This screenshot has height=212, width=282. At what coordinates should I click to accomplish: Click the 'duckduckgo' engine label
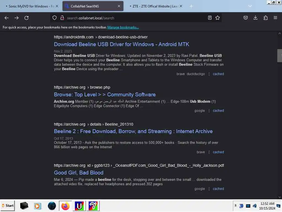pos(196,74)
